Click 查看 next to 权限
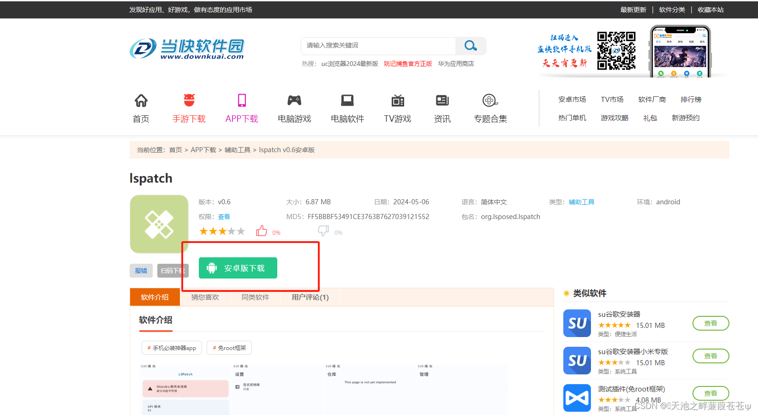Screen dimensions: 758x415 [x=224, y=217]
